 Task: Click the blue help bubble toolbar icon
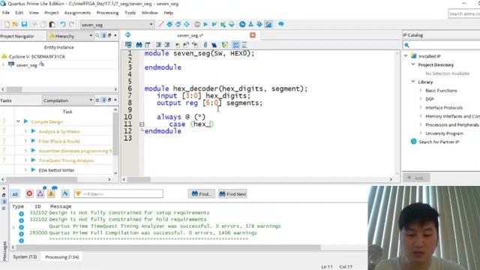click(280, 24)
